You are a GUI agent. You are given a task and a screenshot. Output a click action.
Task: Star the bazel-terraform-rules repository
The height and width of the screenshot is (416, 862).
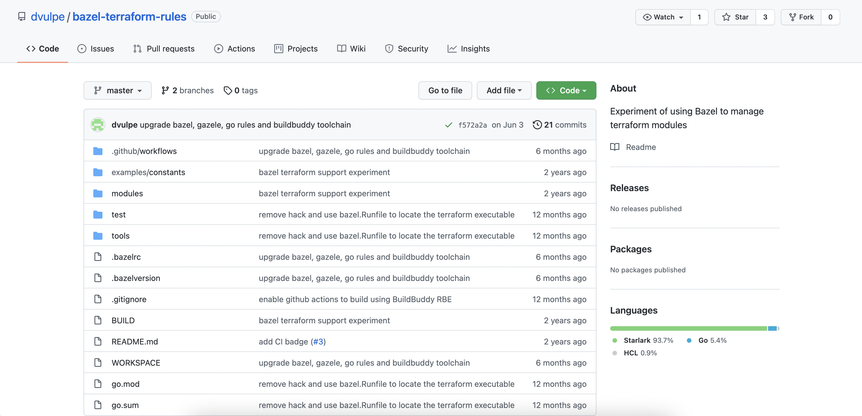[x=735, y=17]
